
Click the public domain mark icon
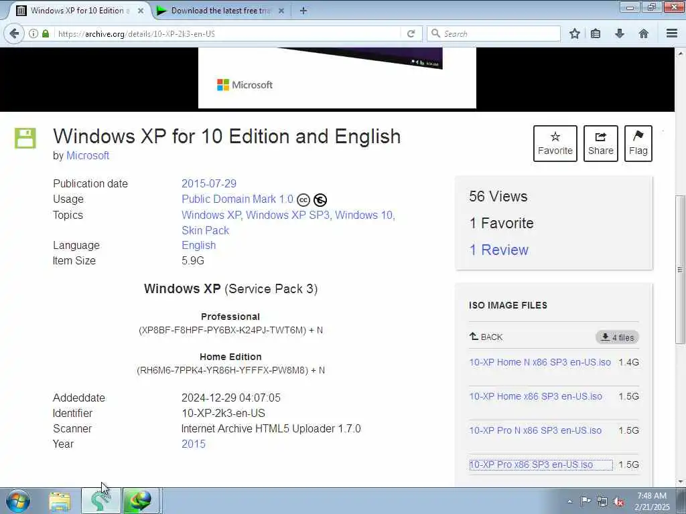tap(320, 199)
